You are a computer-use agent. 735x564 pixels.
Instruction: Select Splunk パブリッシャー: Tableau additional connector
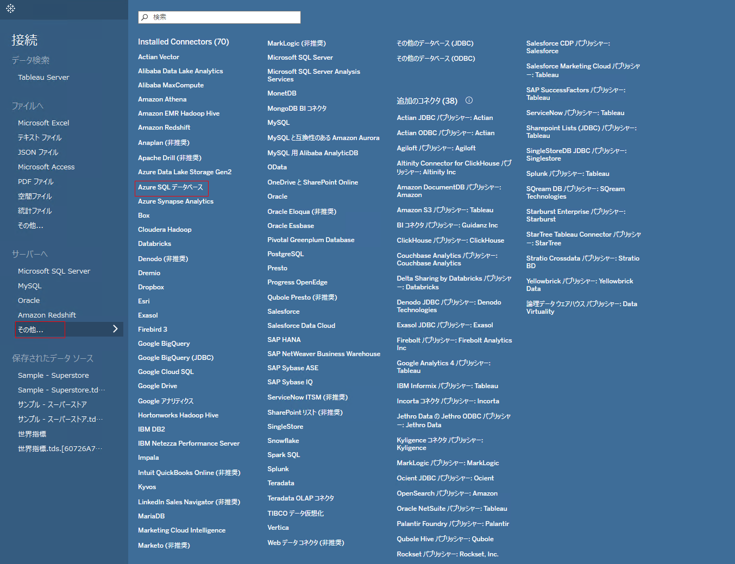point(568,174)
